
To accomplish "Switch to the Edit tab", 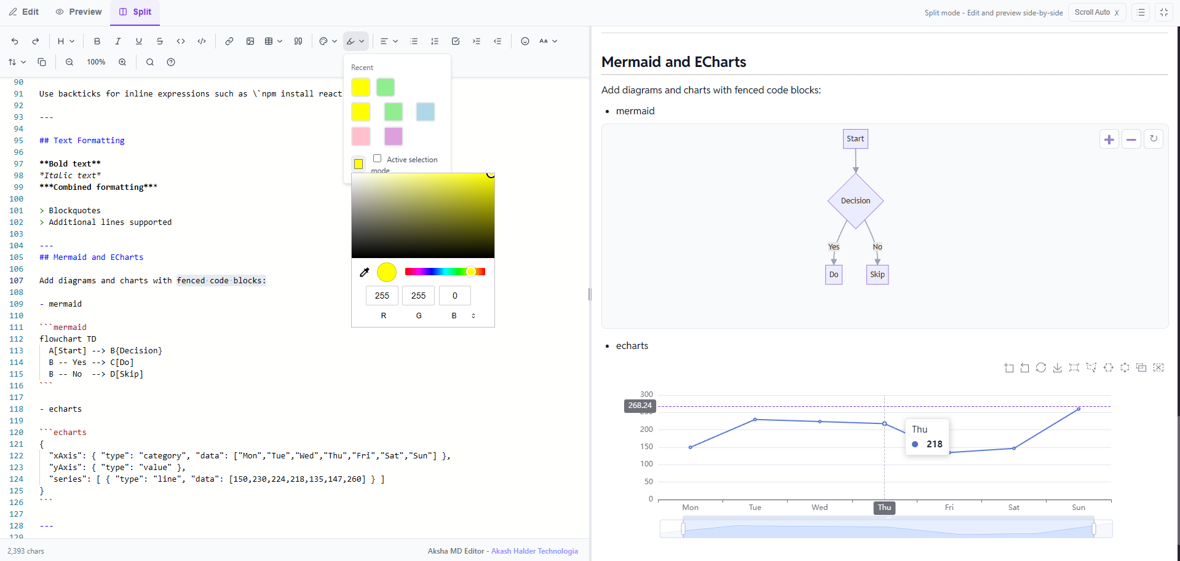I will [x=24, y=12].
